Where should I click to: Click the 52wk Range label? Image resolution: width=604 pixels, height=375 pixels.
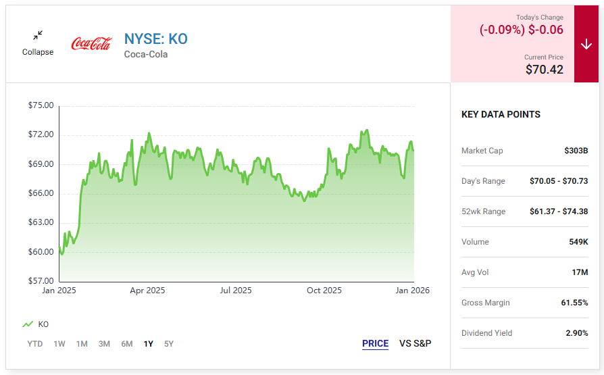[484, 211]
